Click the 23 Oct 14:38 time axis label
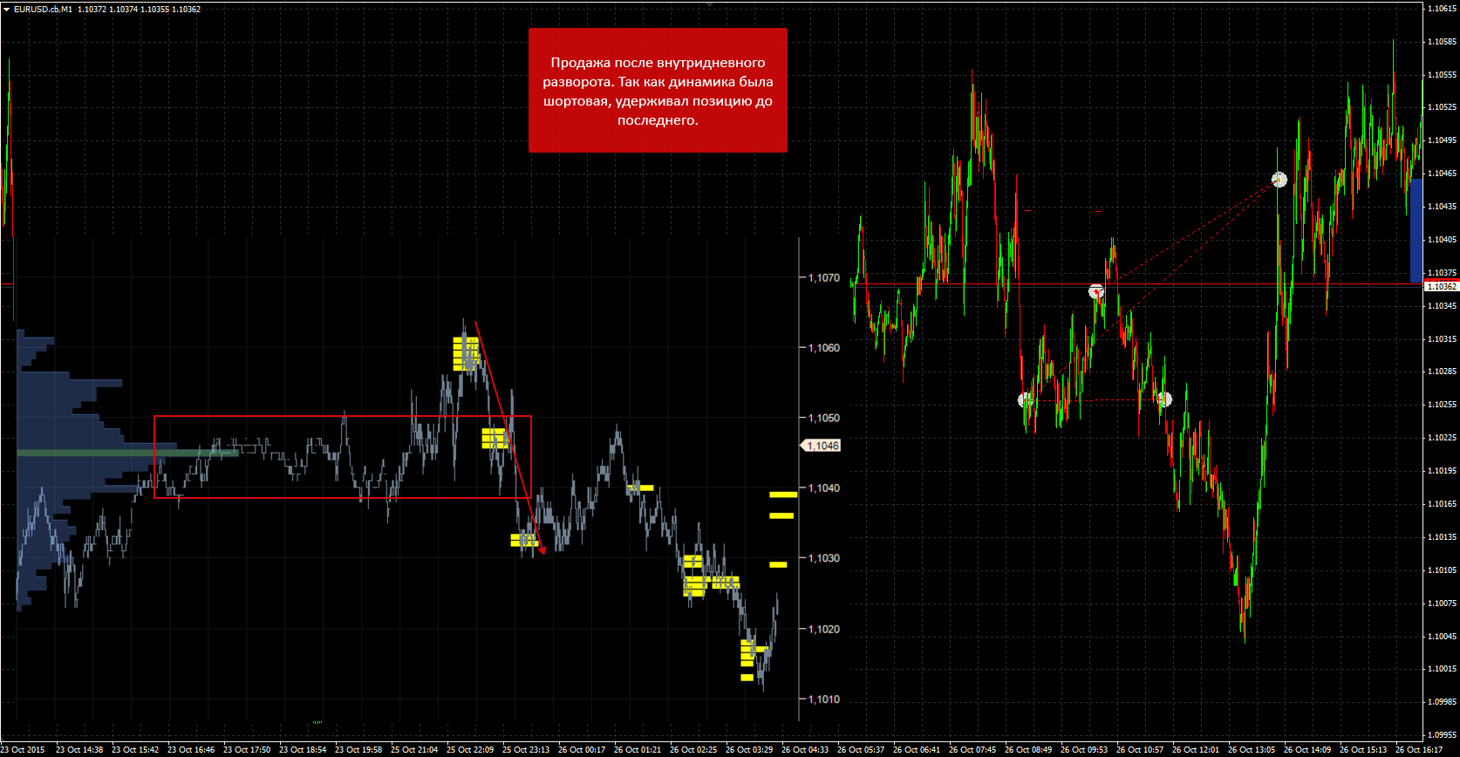 click(x=79, y=749)
